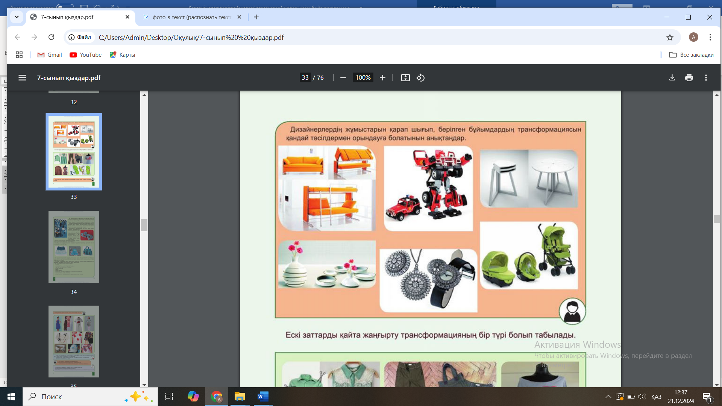
Task: Reload the current page
Action: pyautogui.click(x=52, y=37)
